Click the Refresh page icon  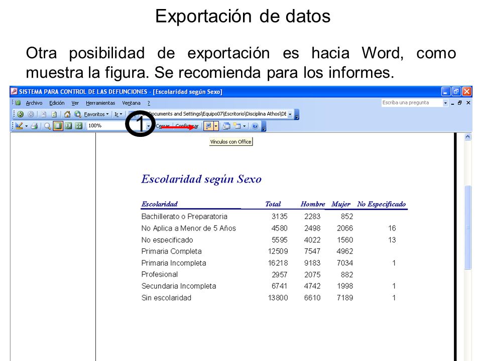pos(54,114)
